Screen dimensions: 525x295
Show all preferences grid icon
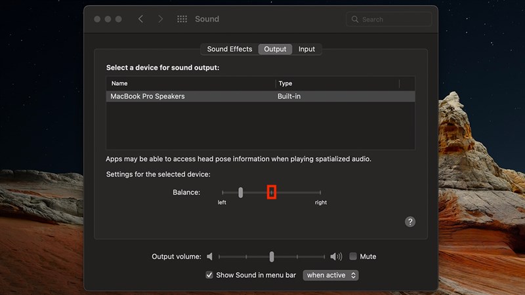[x=182, y=19]
